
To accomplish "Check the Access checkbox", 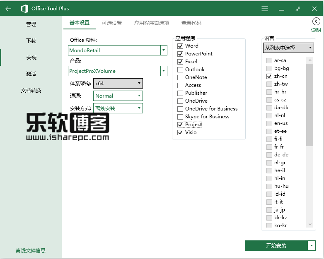I will point(180,85).
